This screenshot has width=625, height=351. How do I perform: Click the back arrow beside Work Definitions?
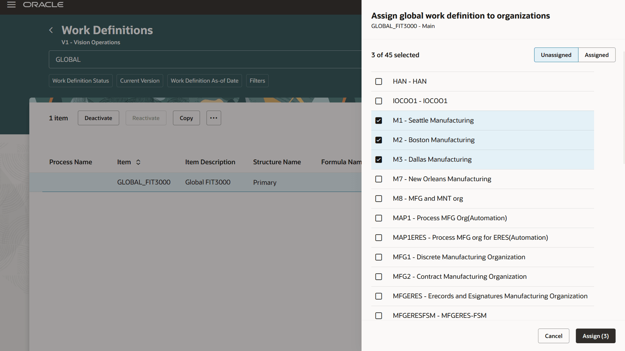[x=51, y=30]
